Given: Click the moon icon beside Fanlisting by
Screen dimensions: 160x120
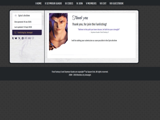Looking at the screenshot, I should (x=15, y=33).
